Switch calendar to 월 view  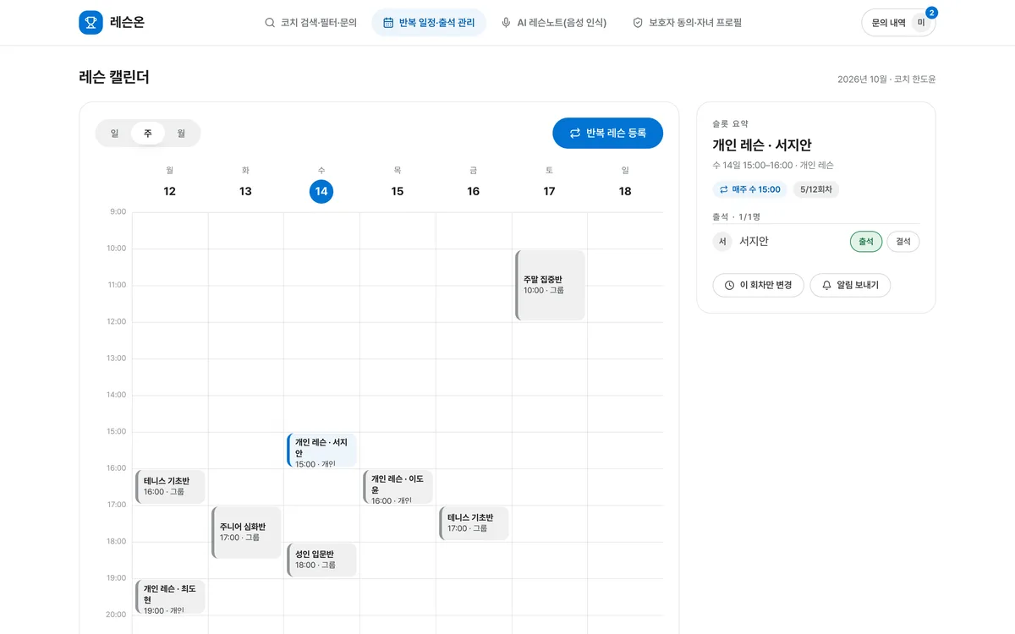point(181,134)
